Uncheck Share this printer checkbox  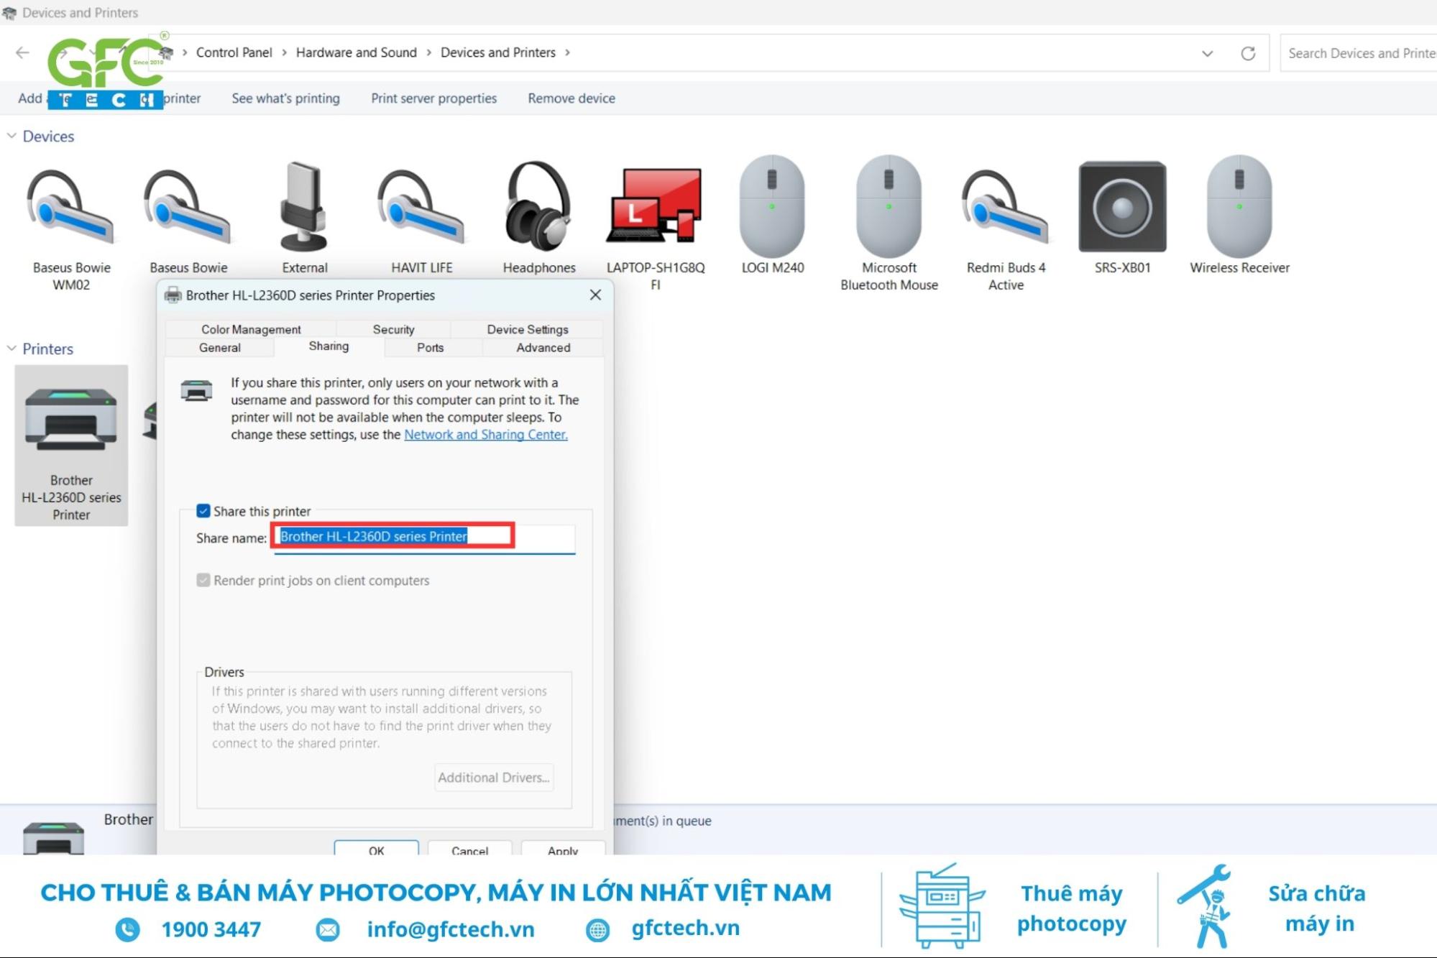(203, 511)
